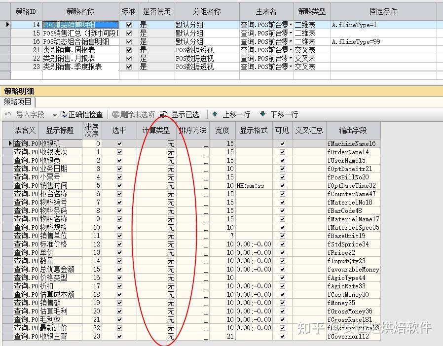The width and height of the screenshot is (443, 346).
Task: Click the 上移一行 up-arrow icon
Action: 215,114
